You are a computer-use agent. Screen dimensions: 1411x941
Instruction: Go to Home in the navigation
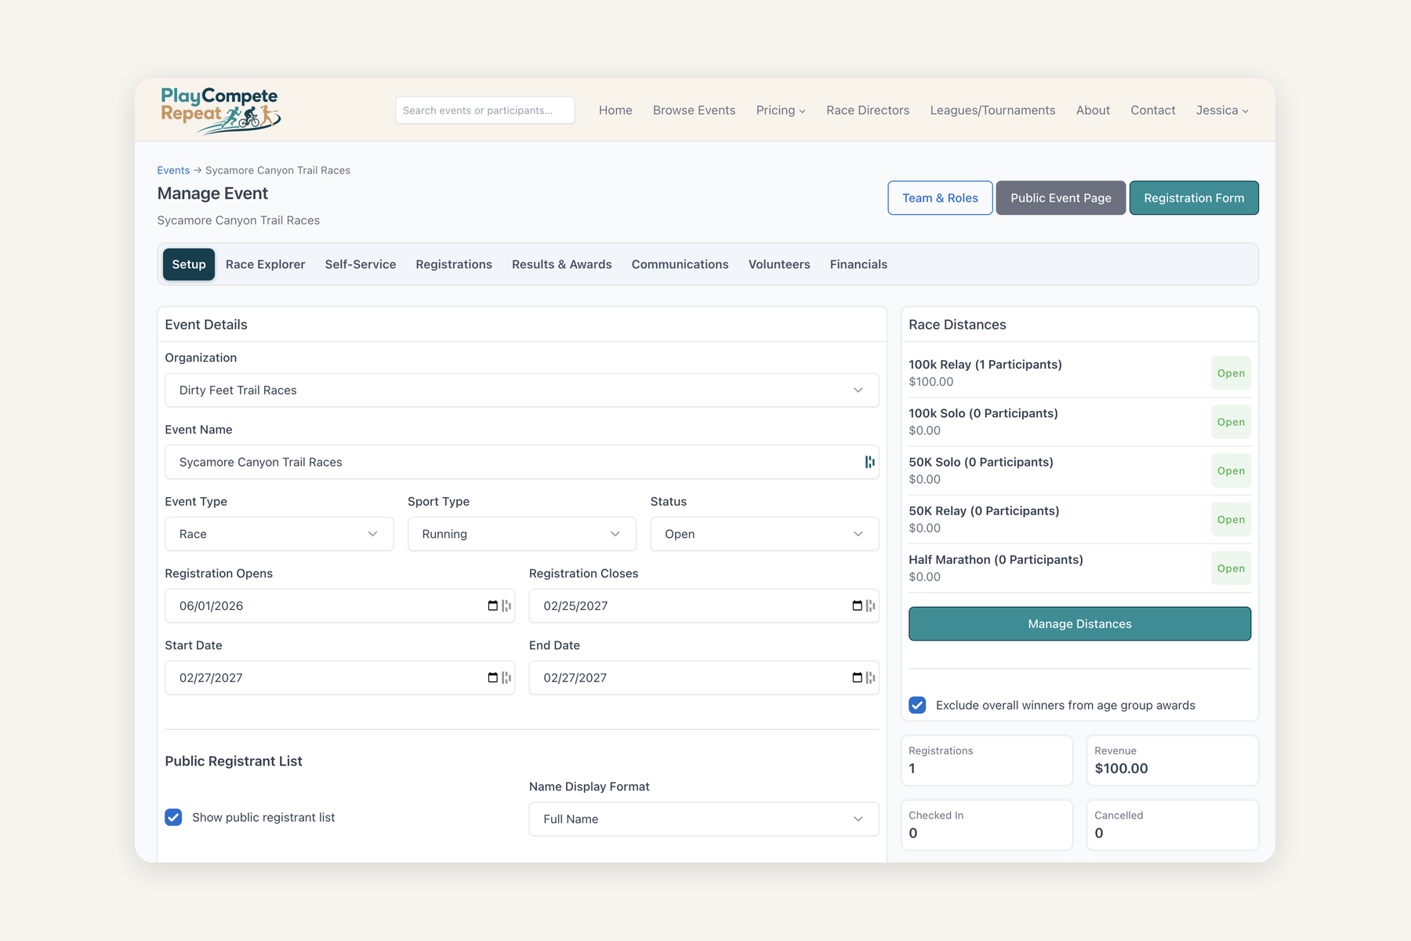(615, 111)
